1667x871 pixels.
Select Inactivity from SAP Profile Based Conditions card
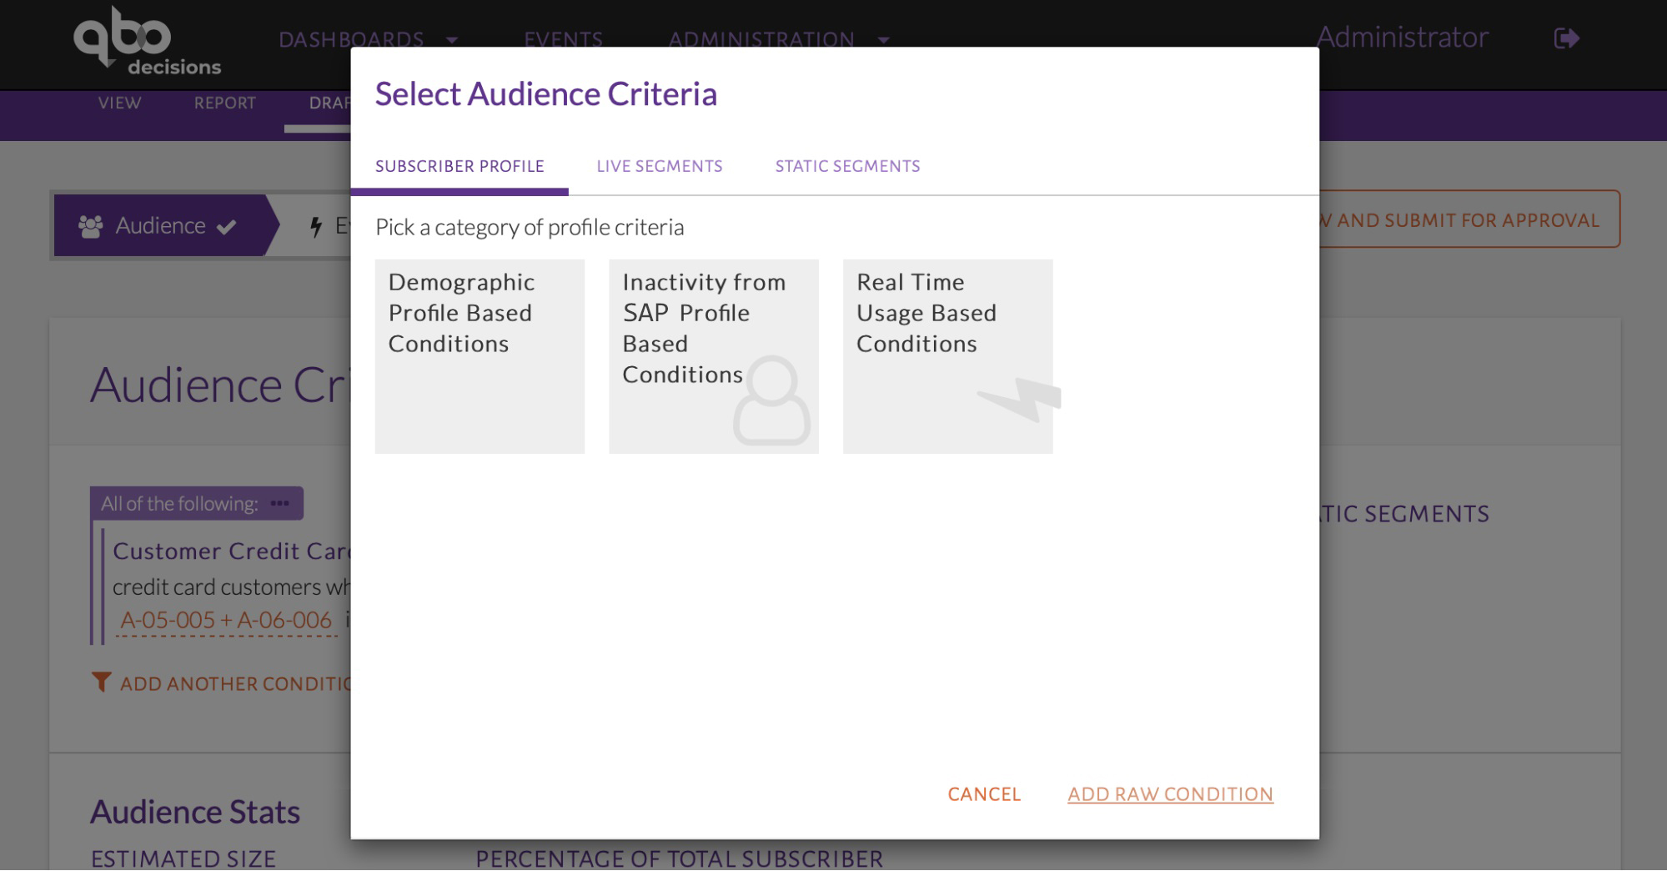[x=714, y=356]
